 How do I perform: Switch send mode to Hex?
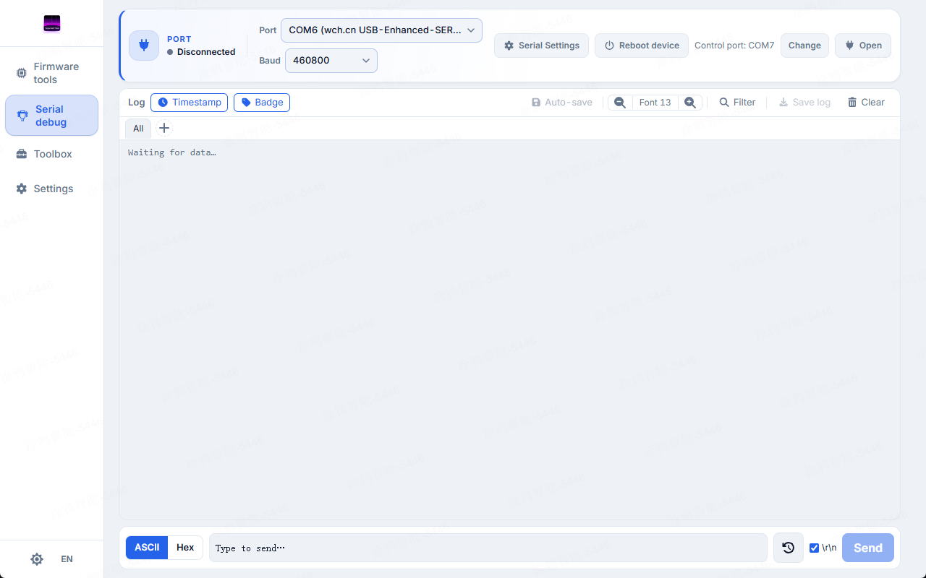pyautogui.click(x=185, y=548)
